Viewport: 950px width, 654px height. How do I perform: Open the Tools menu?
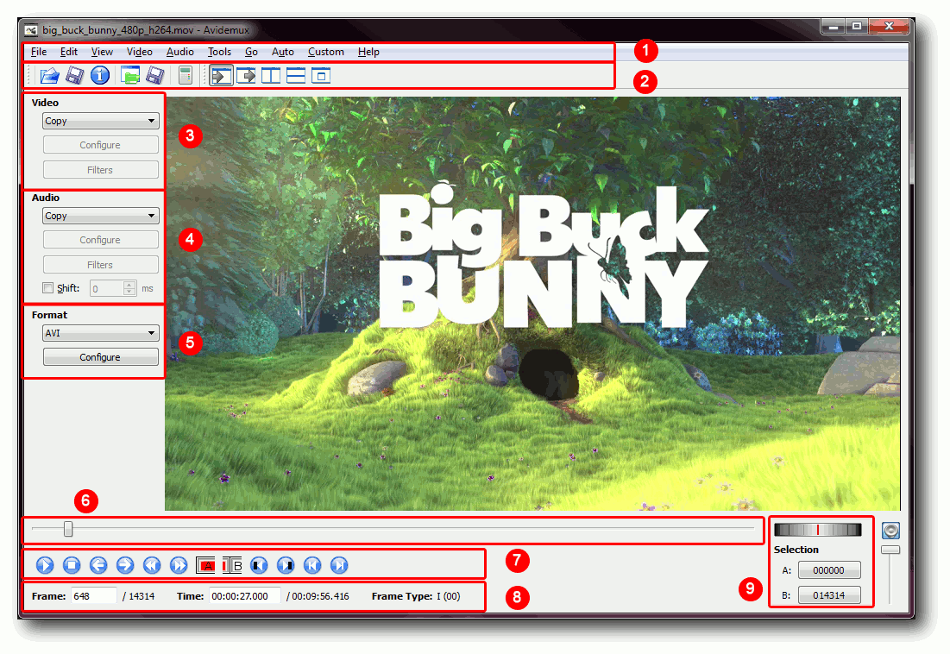pyautogui.click(x=219, y=52)
